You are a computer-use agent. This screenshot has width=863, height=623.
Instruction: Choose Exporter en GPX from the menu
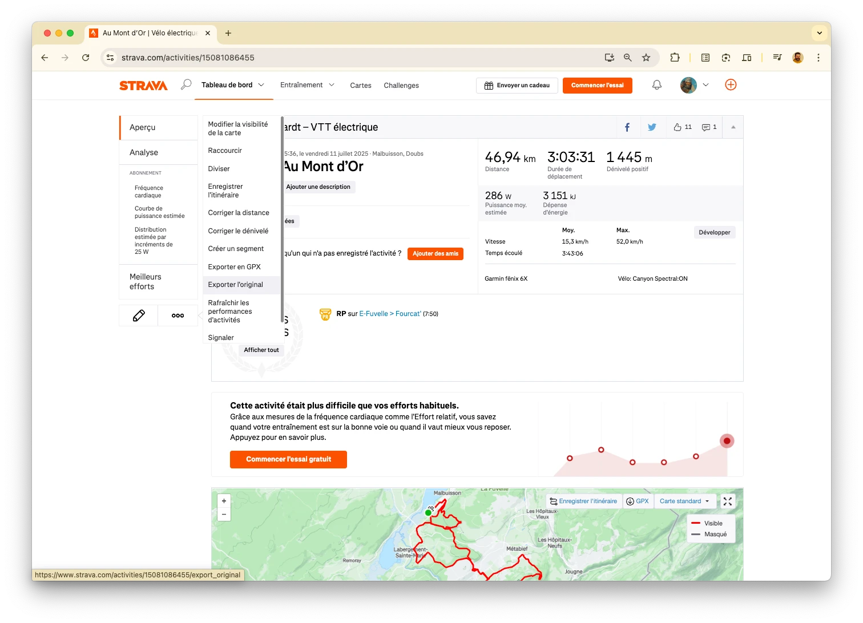pyautogui.click(x=242, y=267)
